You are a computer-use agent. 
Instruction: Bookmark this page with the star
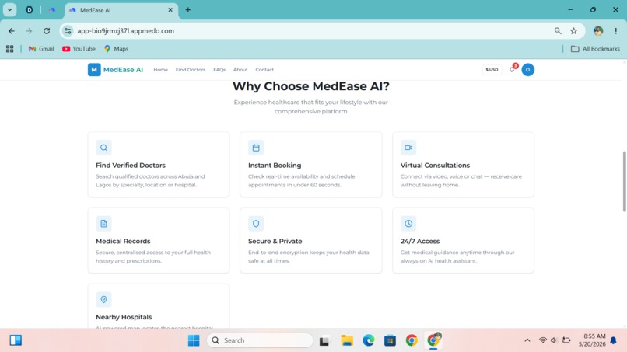point(574,31)
